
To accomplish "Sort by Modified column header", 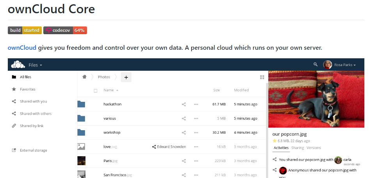I will (x=241, y=90).
